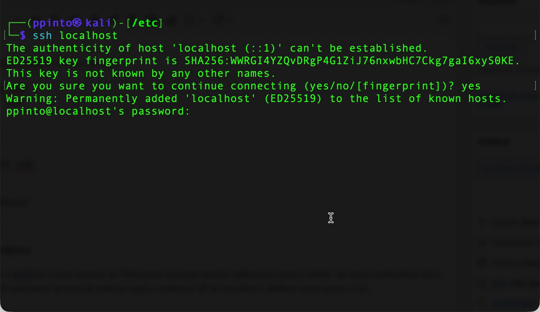Click the purple dollar prompt sign
The width and height of the screenshot is (540, 312).
(x=23, y=35)
